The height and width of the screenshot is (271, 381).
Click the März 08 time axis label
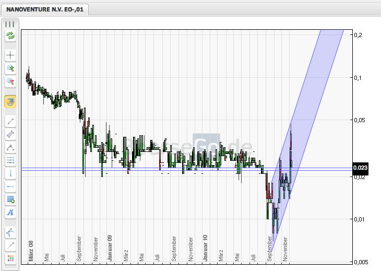point(31,251)
